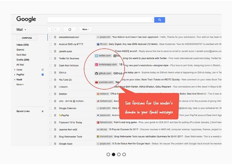This screenshot has width=232, height=164.
Task: Open the Drafts (329) folder
Action: (23, 60)
